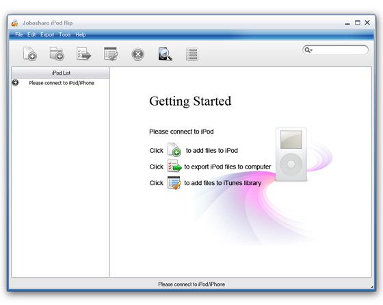The image size is (383, 305).
Task: Click the magnifier search files toolbar icon
Action: tap(165, 54)
